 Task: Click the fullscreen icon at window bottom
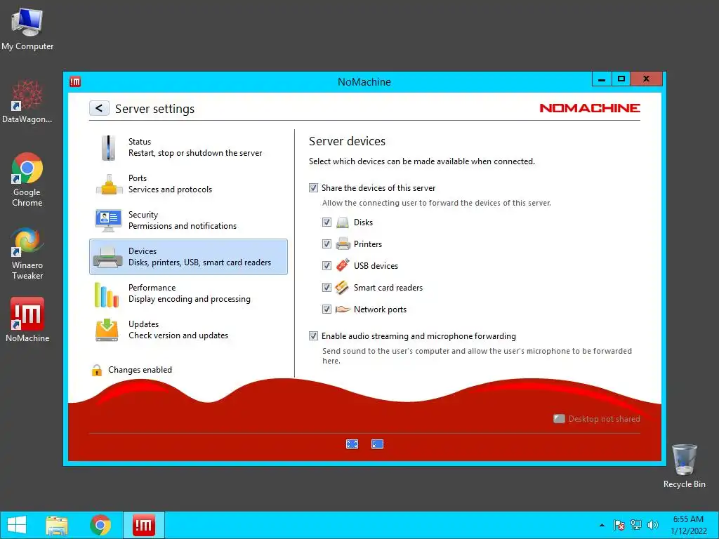tap(352, 444)
